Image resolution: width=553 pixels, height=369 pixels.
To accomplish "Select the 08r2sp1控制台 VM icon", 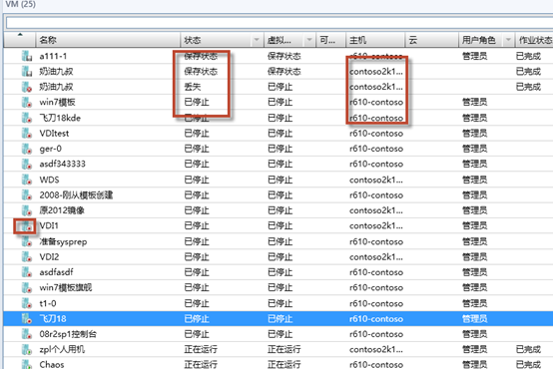I will (x=27, y=334).
